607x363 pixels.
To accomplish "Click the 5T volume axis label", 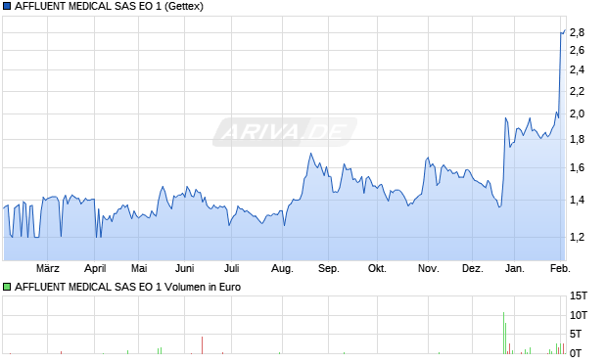I will (x=576, y=334).
